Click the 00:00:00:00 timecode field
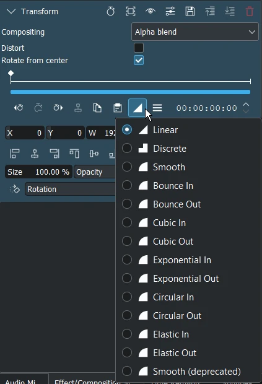Screen dimensions: 262x384 tap(207, 108)
